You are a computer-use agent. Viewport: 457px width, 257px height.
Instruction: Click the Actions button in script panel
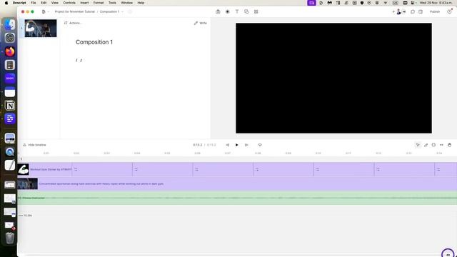(73, 23)
